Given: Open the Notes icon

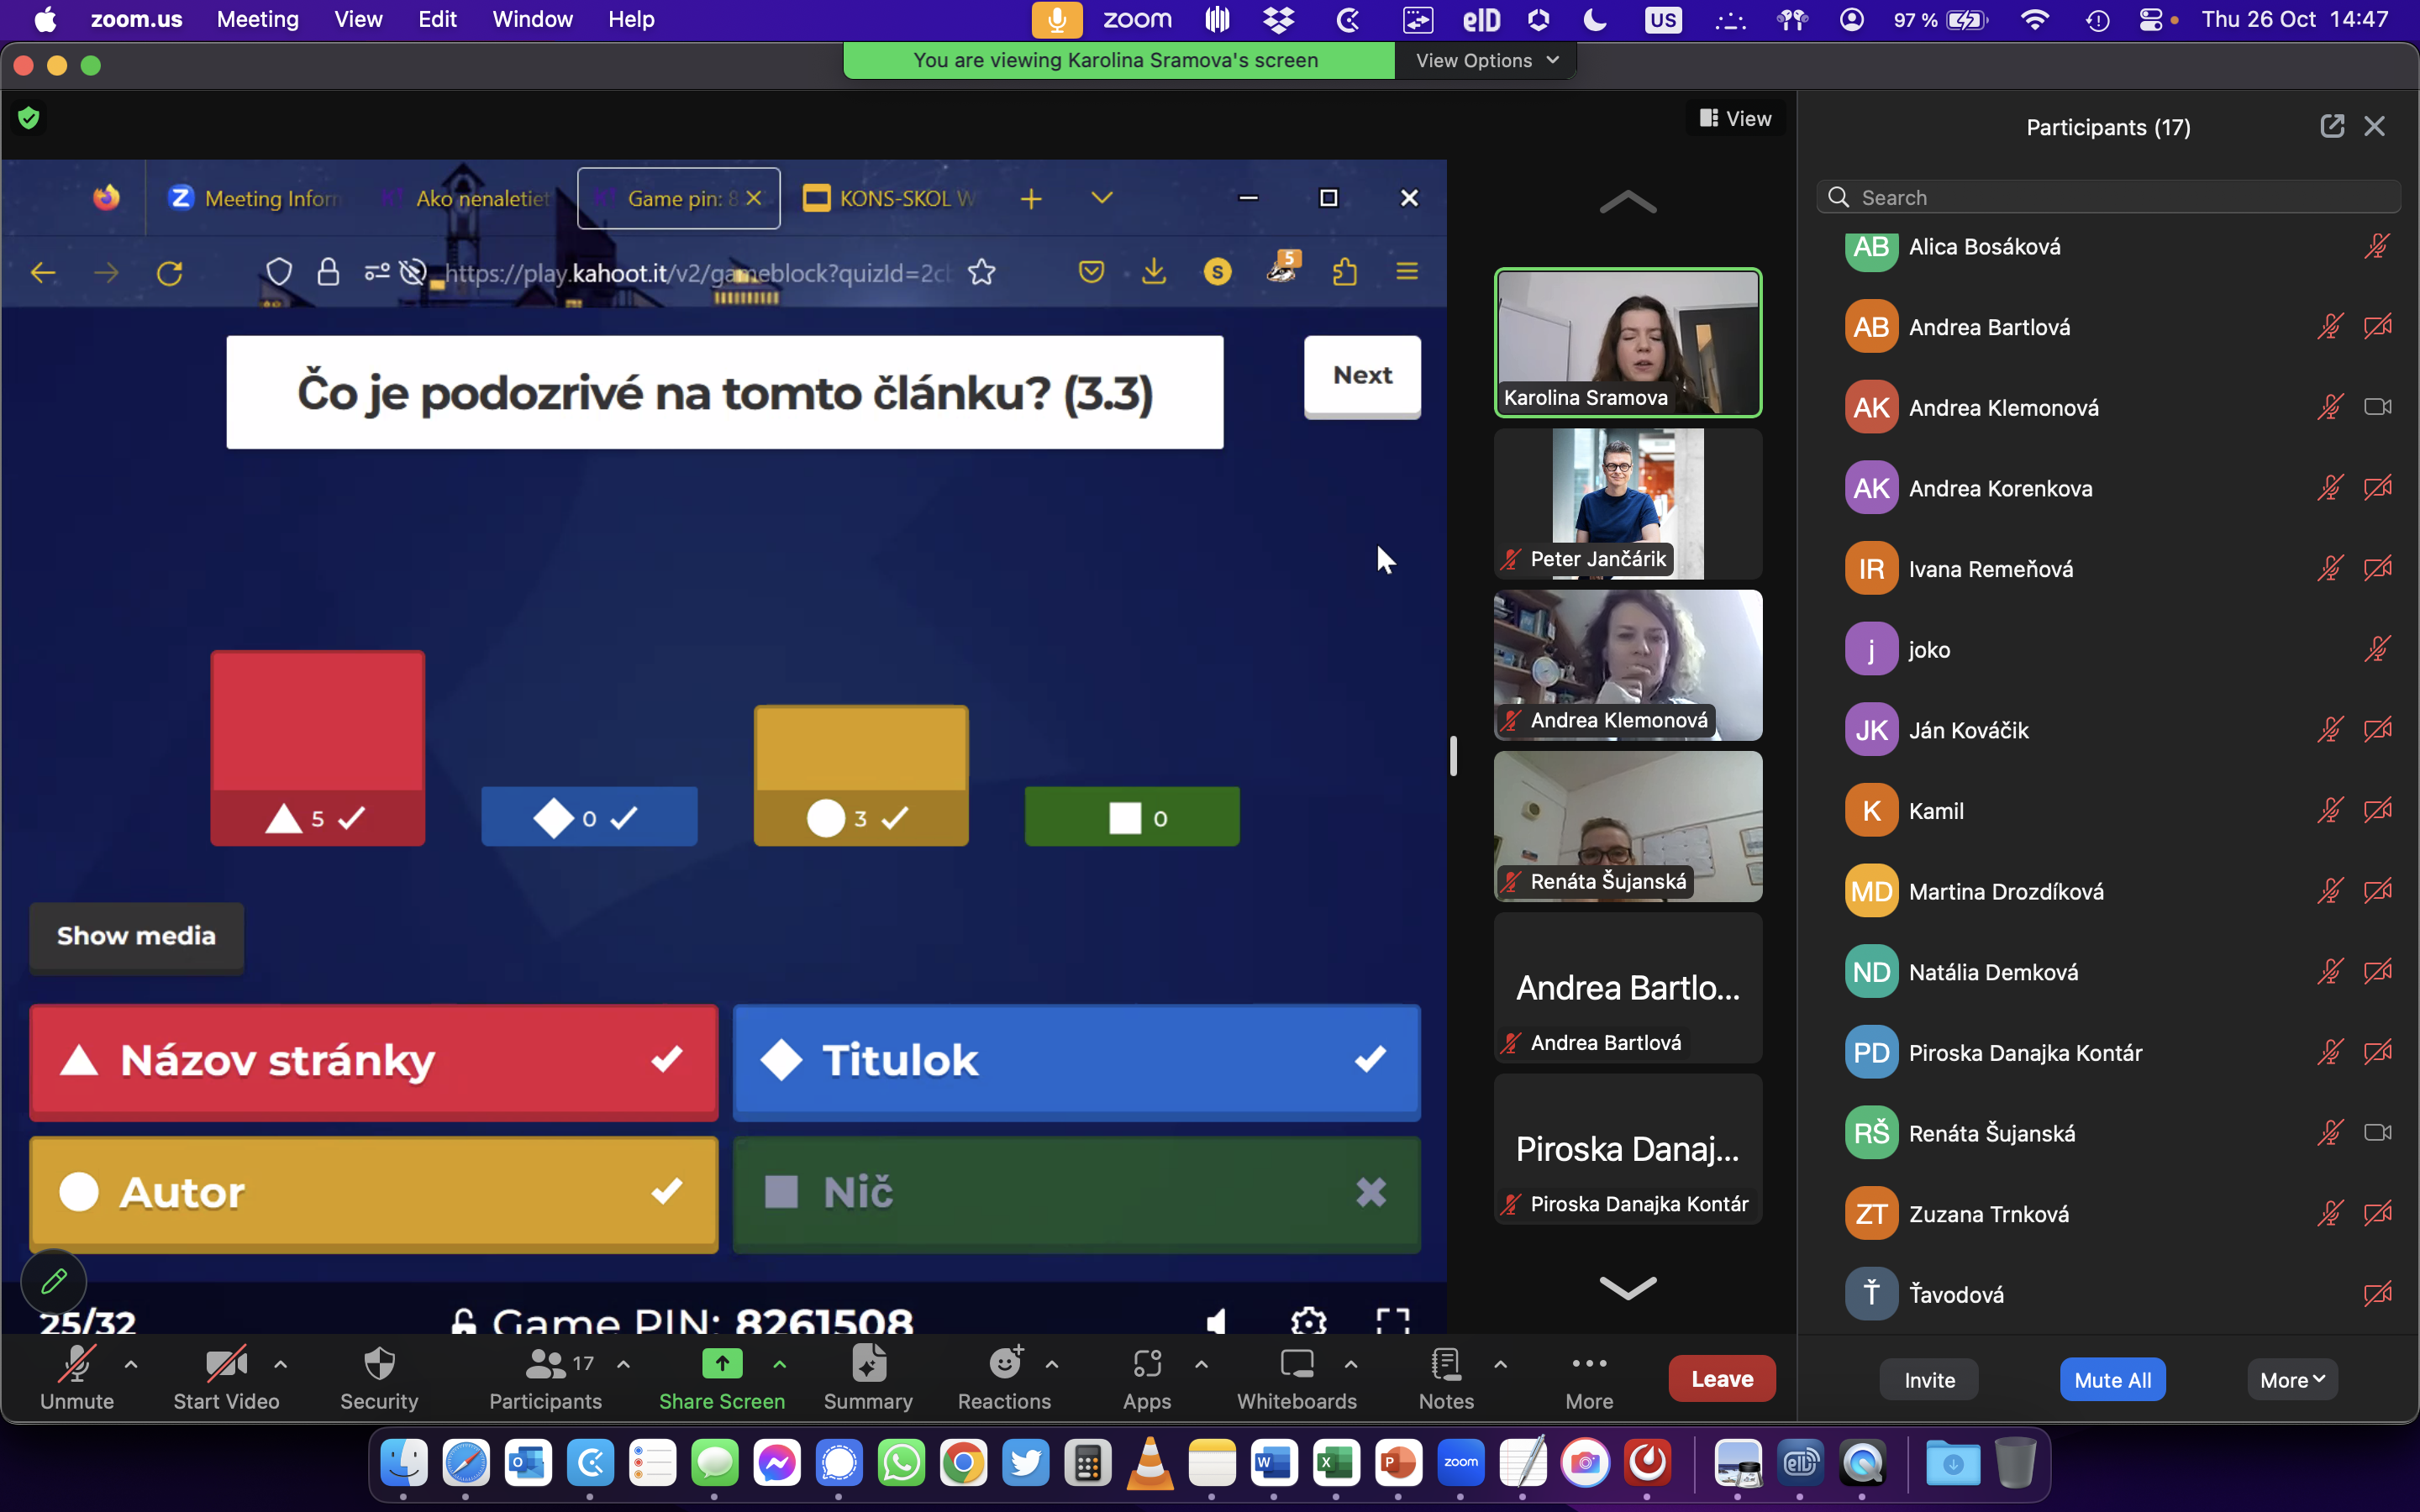Looking at the screenshot, I should pyautogui.click(x=1446, y=1363).
